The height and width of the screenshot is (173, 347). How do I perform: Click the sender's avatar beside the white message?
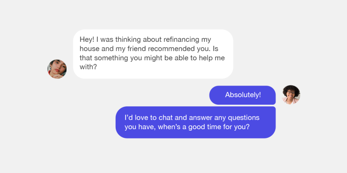tap(57, 69)
